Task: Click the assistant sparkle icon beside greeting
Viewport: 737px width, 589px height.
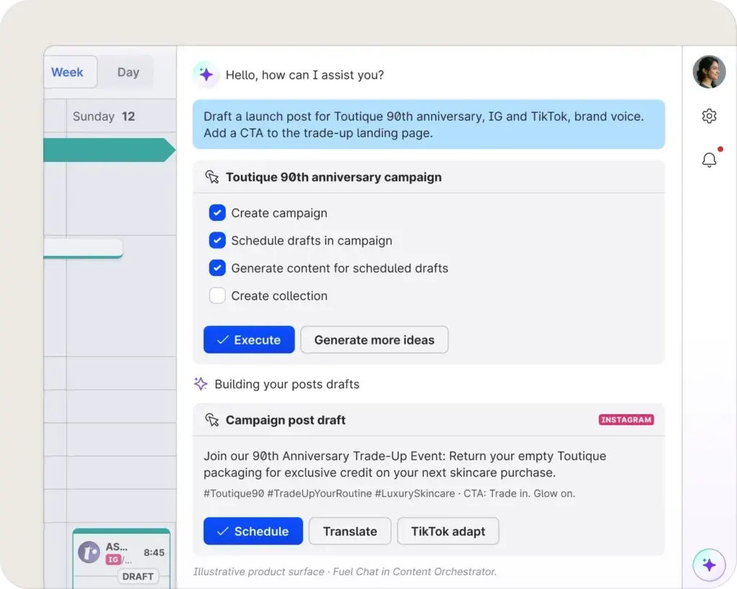Action: pos(206,74)
